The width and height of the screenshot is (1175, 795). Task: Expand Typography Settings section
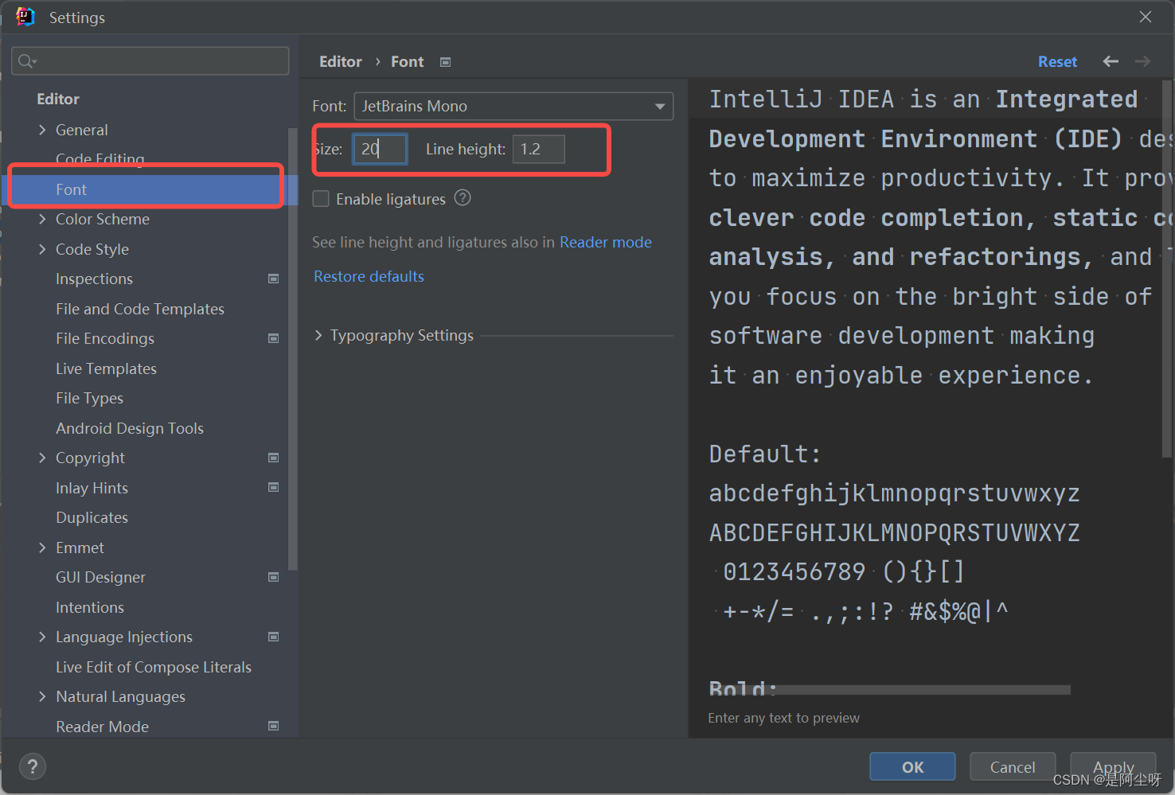pos(318,336)
